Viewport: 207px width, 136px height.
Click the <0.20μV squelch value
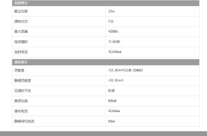click(x=116, y=81)
